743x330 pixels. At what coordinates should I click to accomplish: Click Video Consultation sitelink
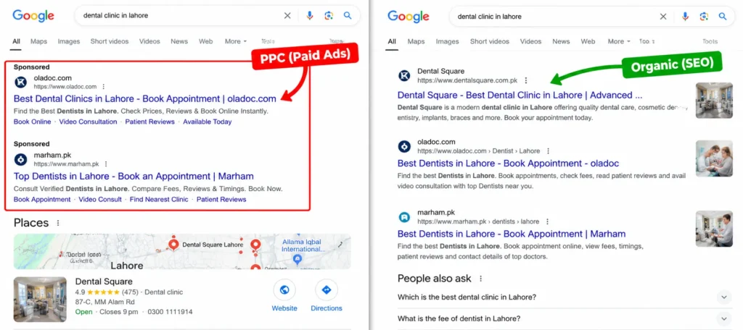coord(88,122)
